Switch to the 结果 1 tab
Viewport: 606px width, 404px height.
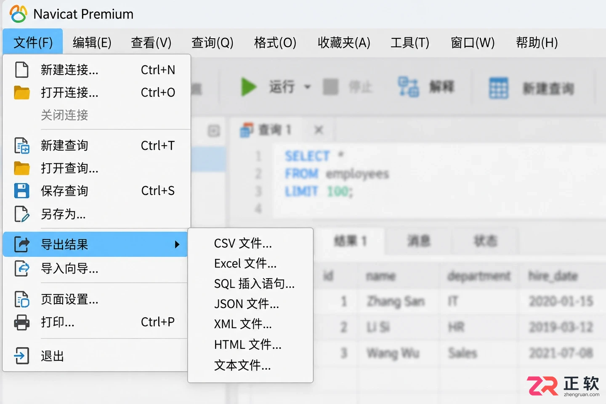point(350,241)
